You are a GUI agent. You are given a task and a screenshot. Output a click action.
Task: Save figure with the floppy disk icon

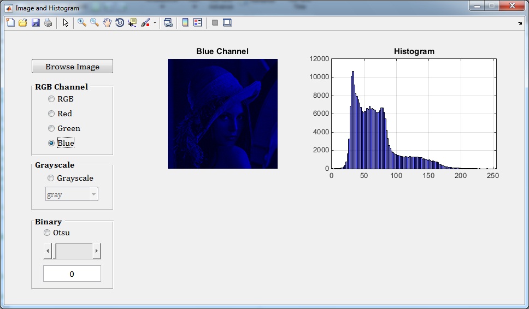(x=36, y=22)
